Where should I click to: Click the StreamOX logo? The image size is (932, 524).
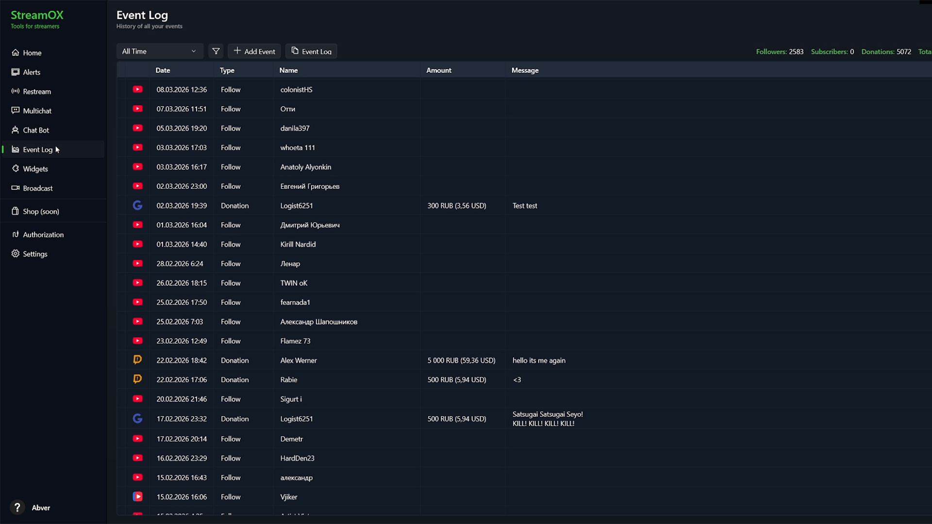pos(37,15)
